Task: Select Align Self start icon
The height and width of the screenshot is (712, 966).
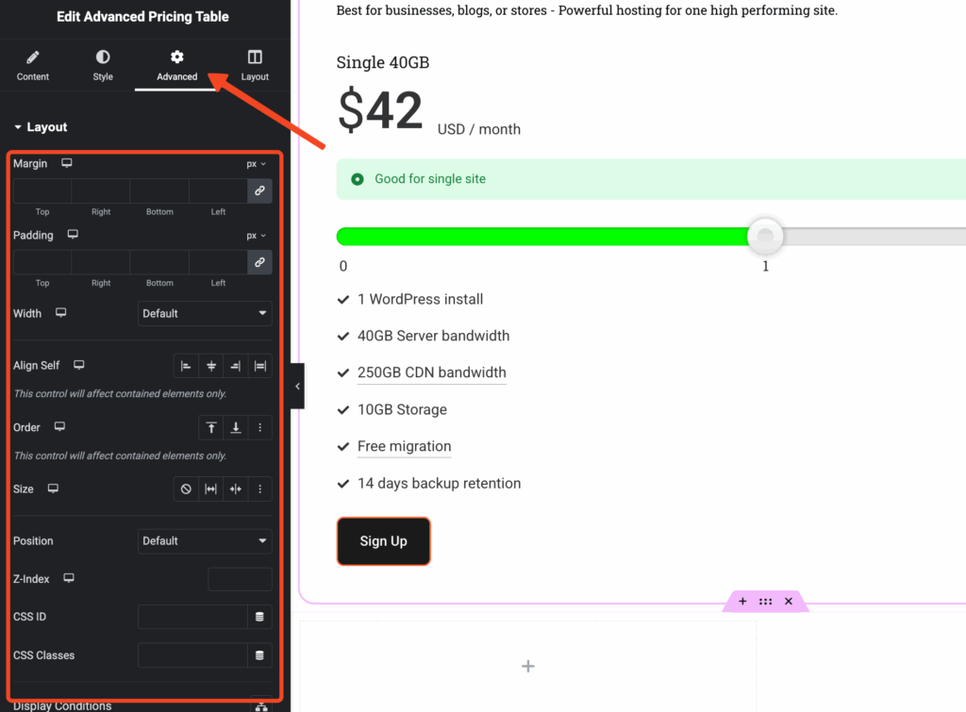Action: pos(186,366)
